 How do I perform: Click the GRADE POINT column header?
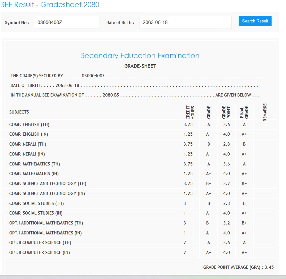(x=226, y=113)
